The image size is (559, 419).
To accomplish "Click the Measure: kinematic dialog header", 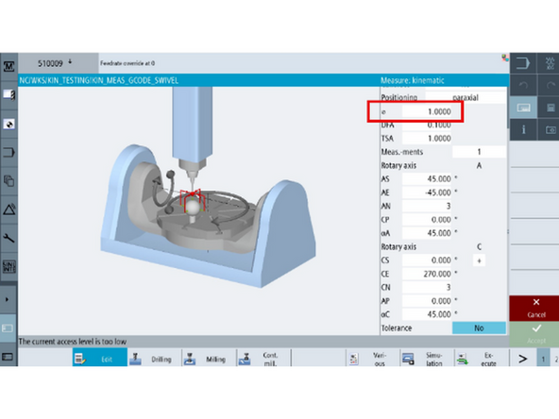I will tap(412, 80).
